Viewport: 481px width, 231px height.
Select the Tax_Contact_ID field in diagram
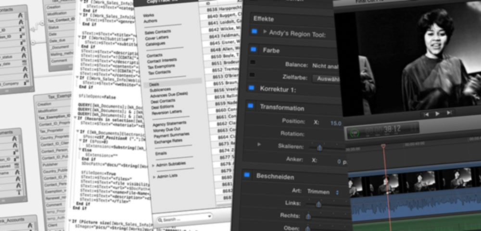[x=61, y=20]
